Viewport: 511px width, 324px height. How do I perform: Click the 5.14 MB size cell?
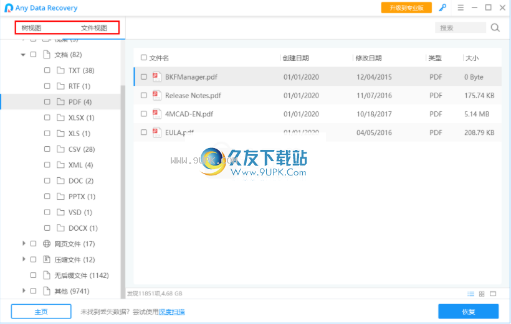(x=477, y=114)
